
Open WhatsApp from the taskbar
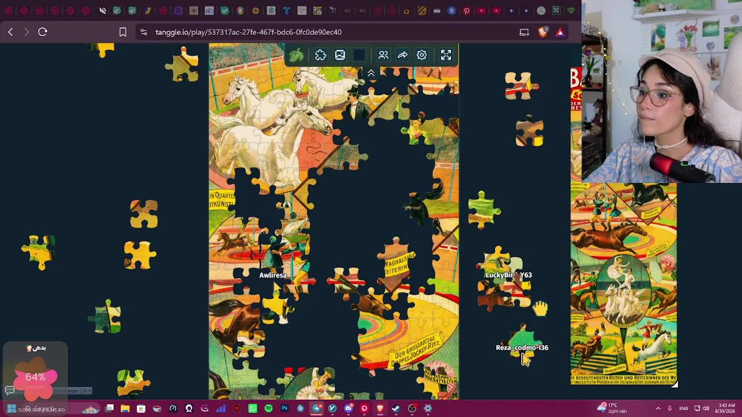(253, 408)
